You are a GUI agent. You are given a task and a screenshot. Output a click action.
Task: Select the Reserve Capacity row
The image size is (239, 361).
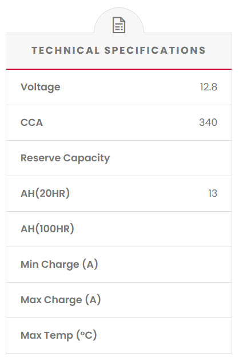pyautogui.click(x=119, y=158)
